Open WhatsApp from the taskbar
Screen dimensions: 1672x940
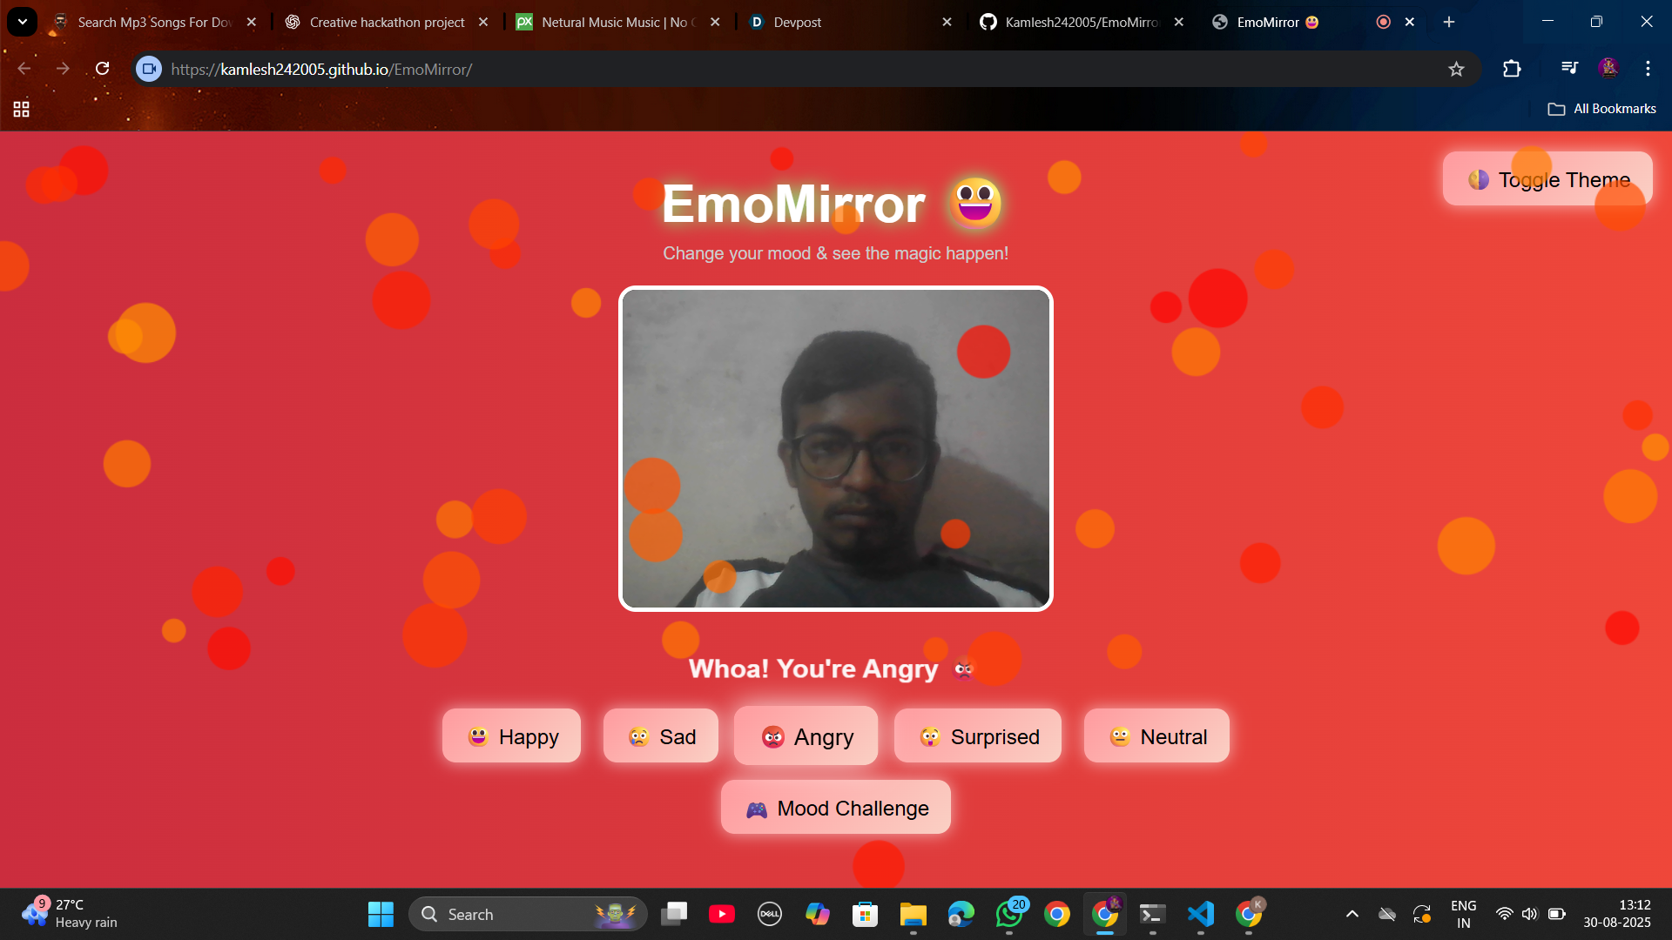click(1009, 914)
